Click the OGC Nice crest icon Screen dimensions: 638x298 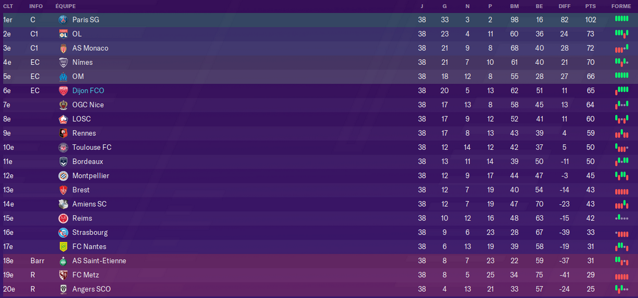(x=63, y=105)
